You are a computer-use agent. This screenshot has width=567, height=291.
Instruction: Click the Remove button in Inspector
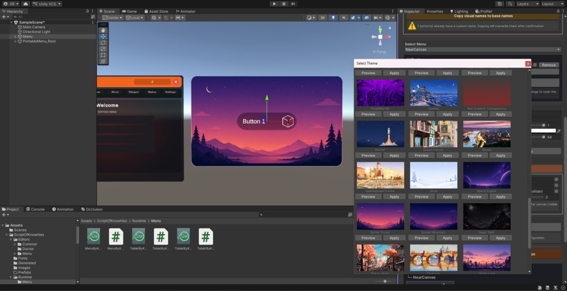coord(549,65)
